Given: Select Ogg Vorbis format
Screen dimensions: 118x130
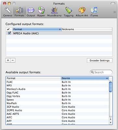Looking at the screenshot, I should point(57,96).
